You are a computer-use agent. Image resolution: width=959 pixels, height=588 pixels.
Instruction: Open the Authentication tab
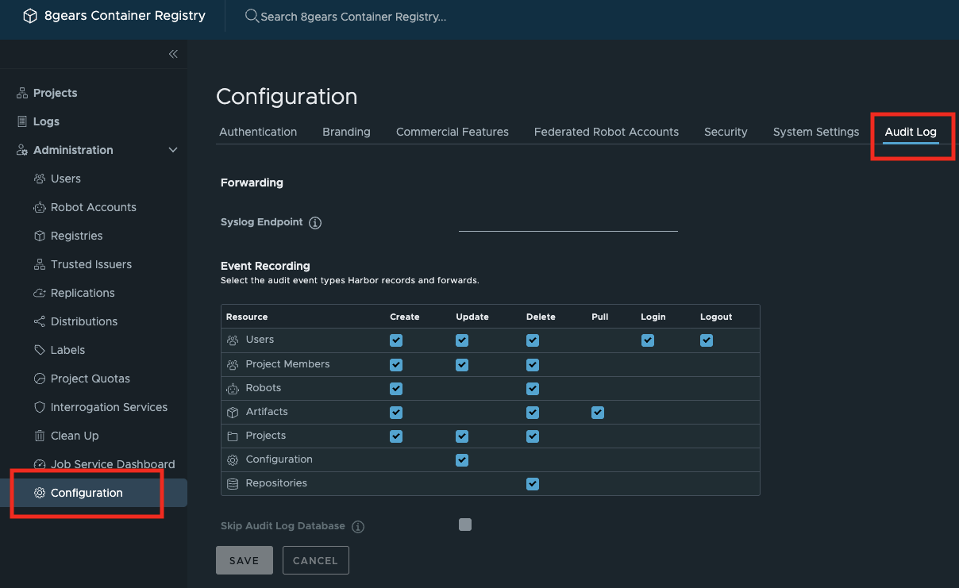[258, 132]
